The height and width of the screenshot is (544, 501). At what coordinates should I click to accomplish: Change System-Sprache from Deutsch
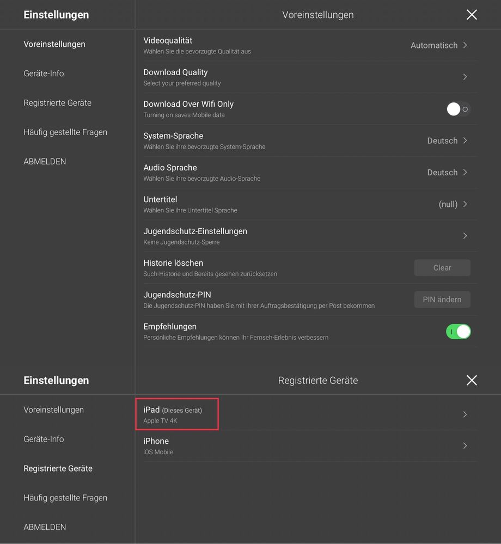[447, 140]
